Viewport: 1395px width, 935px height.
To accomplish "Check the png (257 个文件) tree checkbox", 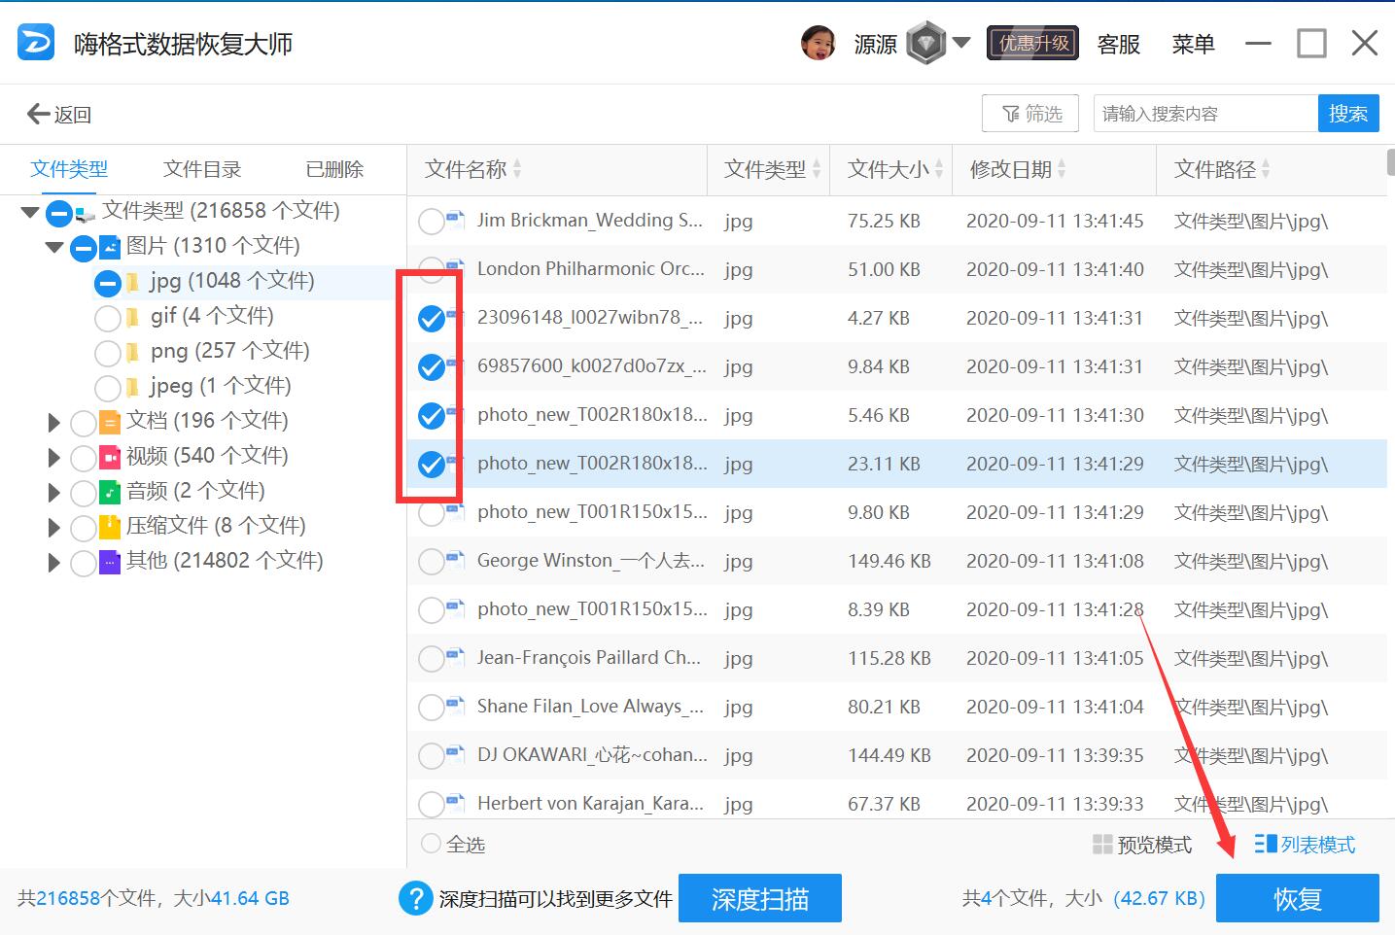I will (x=108, y=354).
